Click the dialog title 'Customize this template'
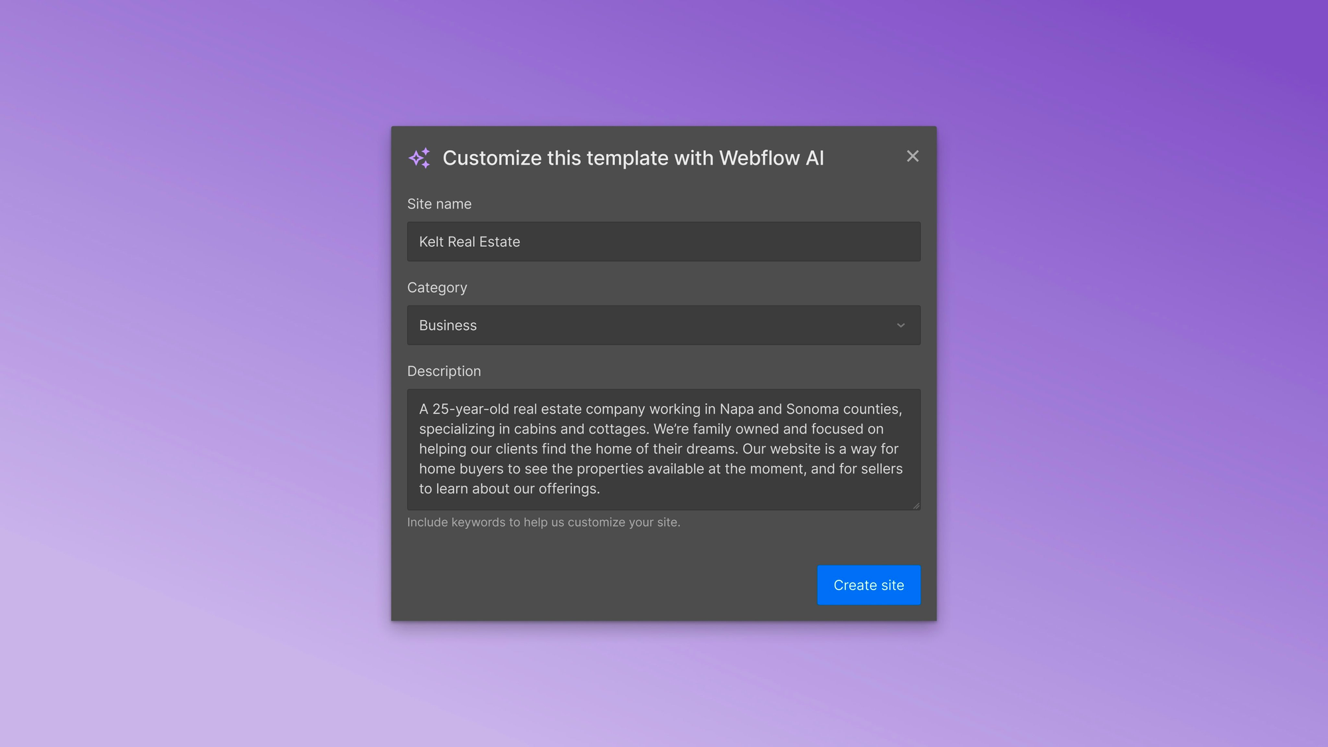Image resolution: width=1328 pixels, height=747 pixels. tap(633, 158)
